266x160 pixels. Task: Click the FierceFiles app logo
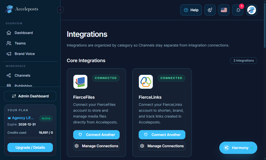pyautogui.click(x=80, y=82)
